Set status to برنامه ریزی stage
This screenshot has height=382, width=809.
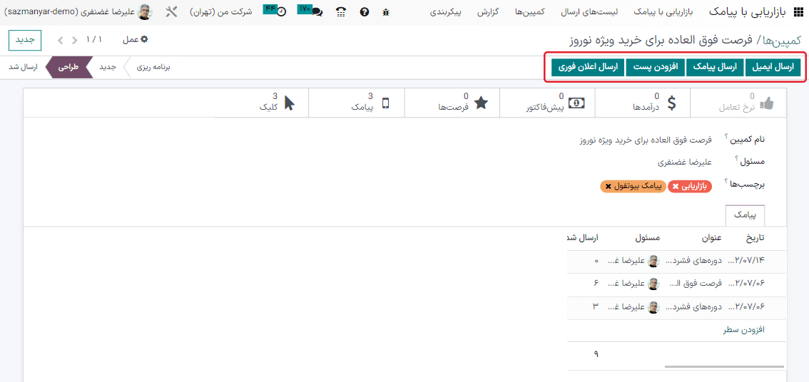(x=153, y=67)
